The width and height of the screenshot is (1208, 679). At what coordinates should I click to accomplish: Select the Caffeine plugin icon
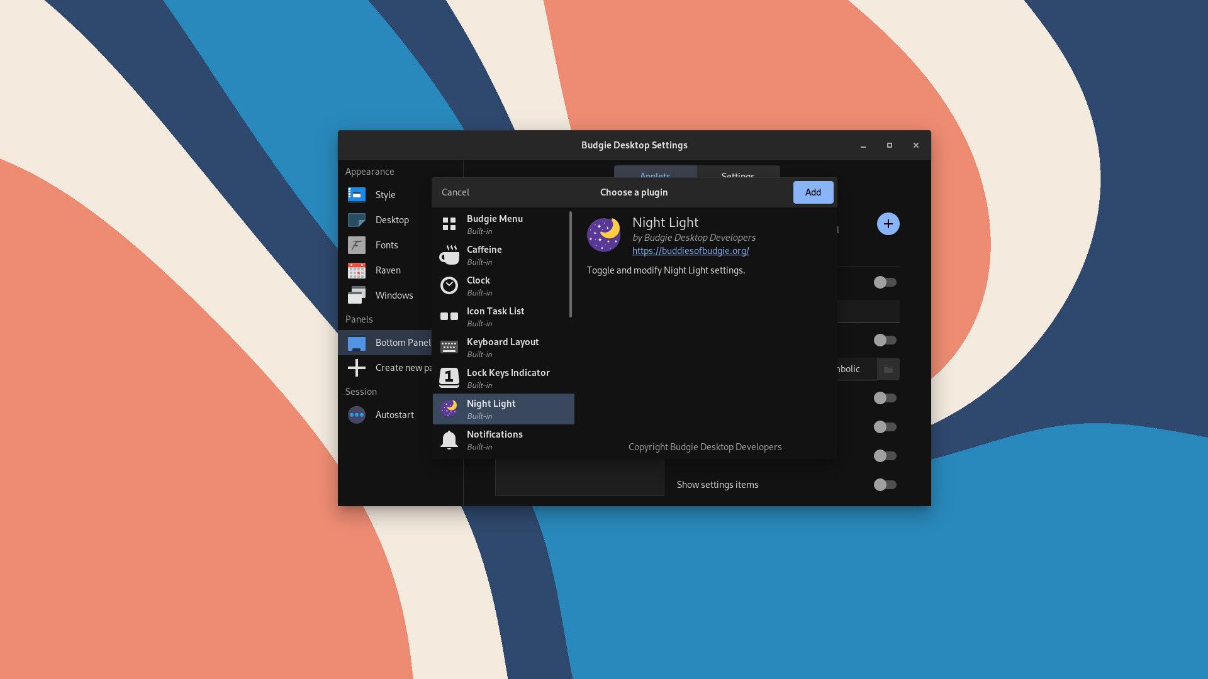click(449, 255)
